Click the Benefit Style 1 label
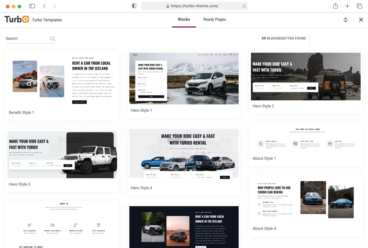The width and height of the screenshot is (368, 248). point(22,112)
